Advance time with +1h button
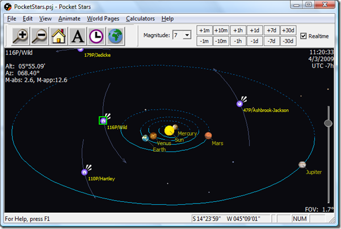Image resolution: width=341 pixels, height=229 pixels. [x=238, y=31]
